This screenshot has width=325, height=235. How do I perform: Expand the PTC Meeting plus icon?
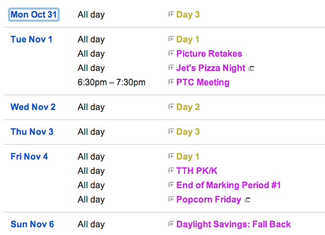tap(171, 82)
